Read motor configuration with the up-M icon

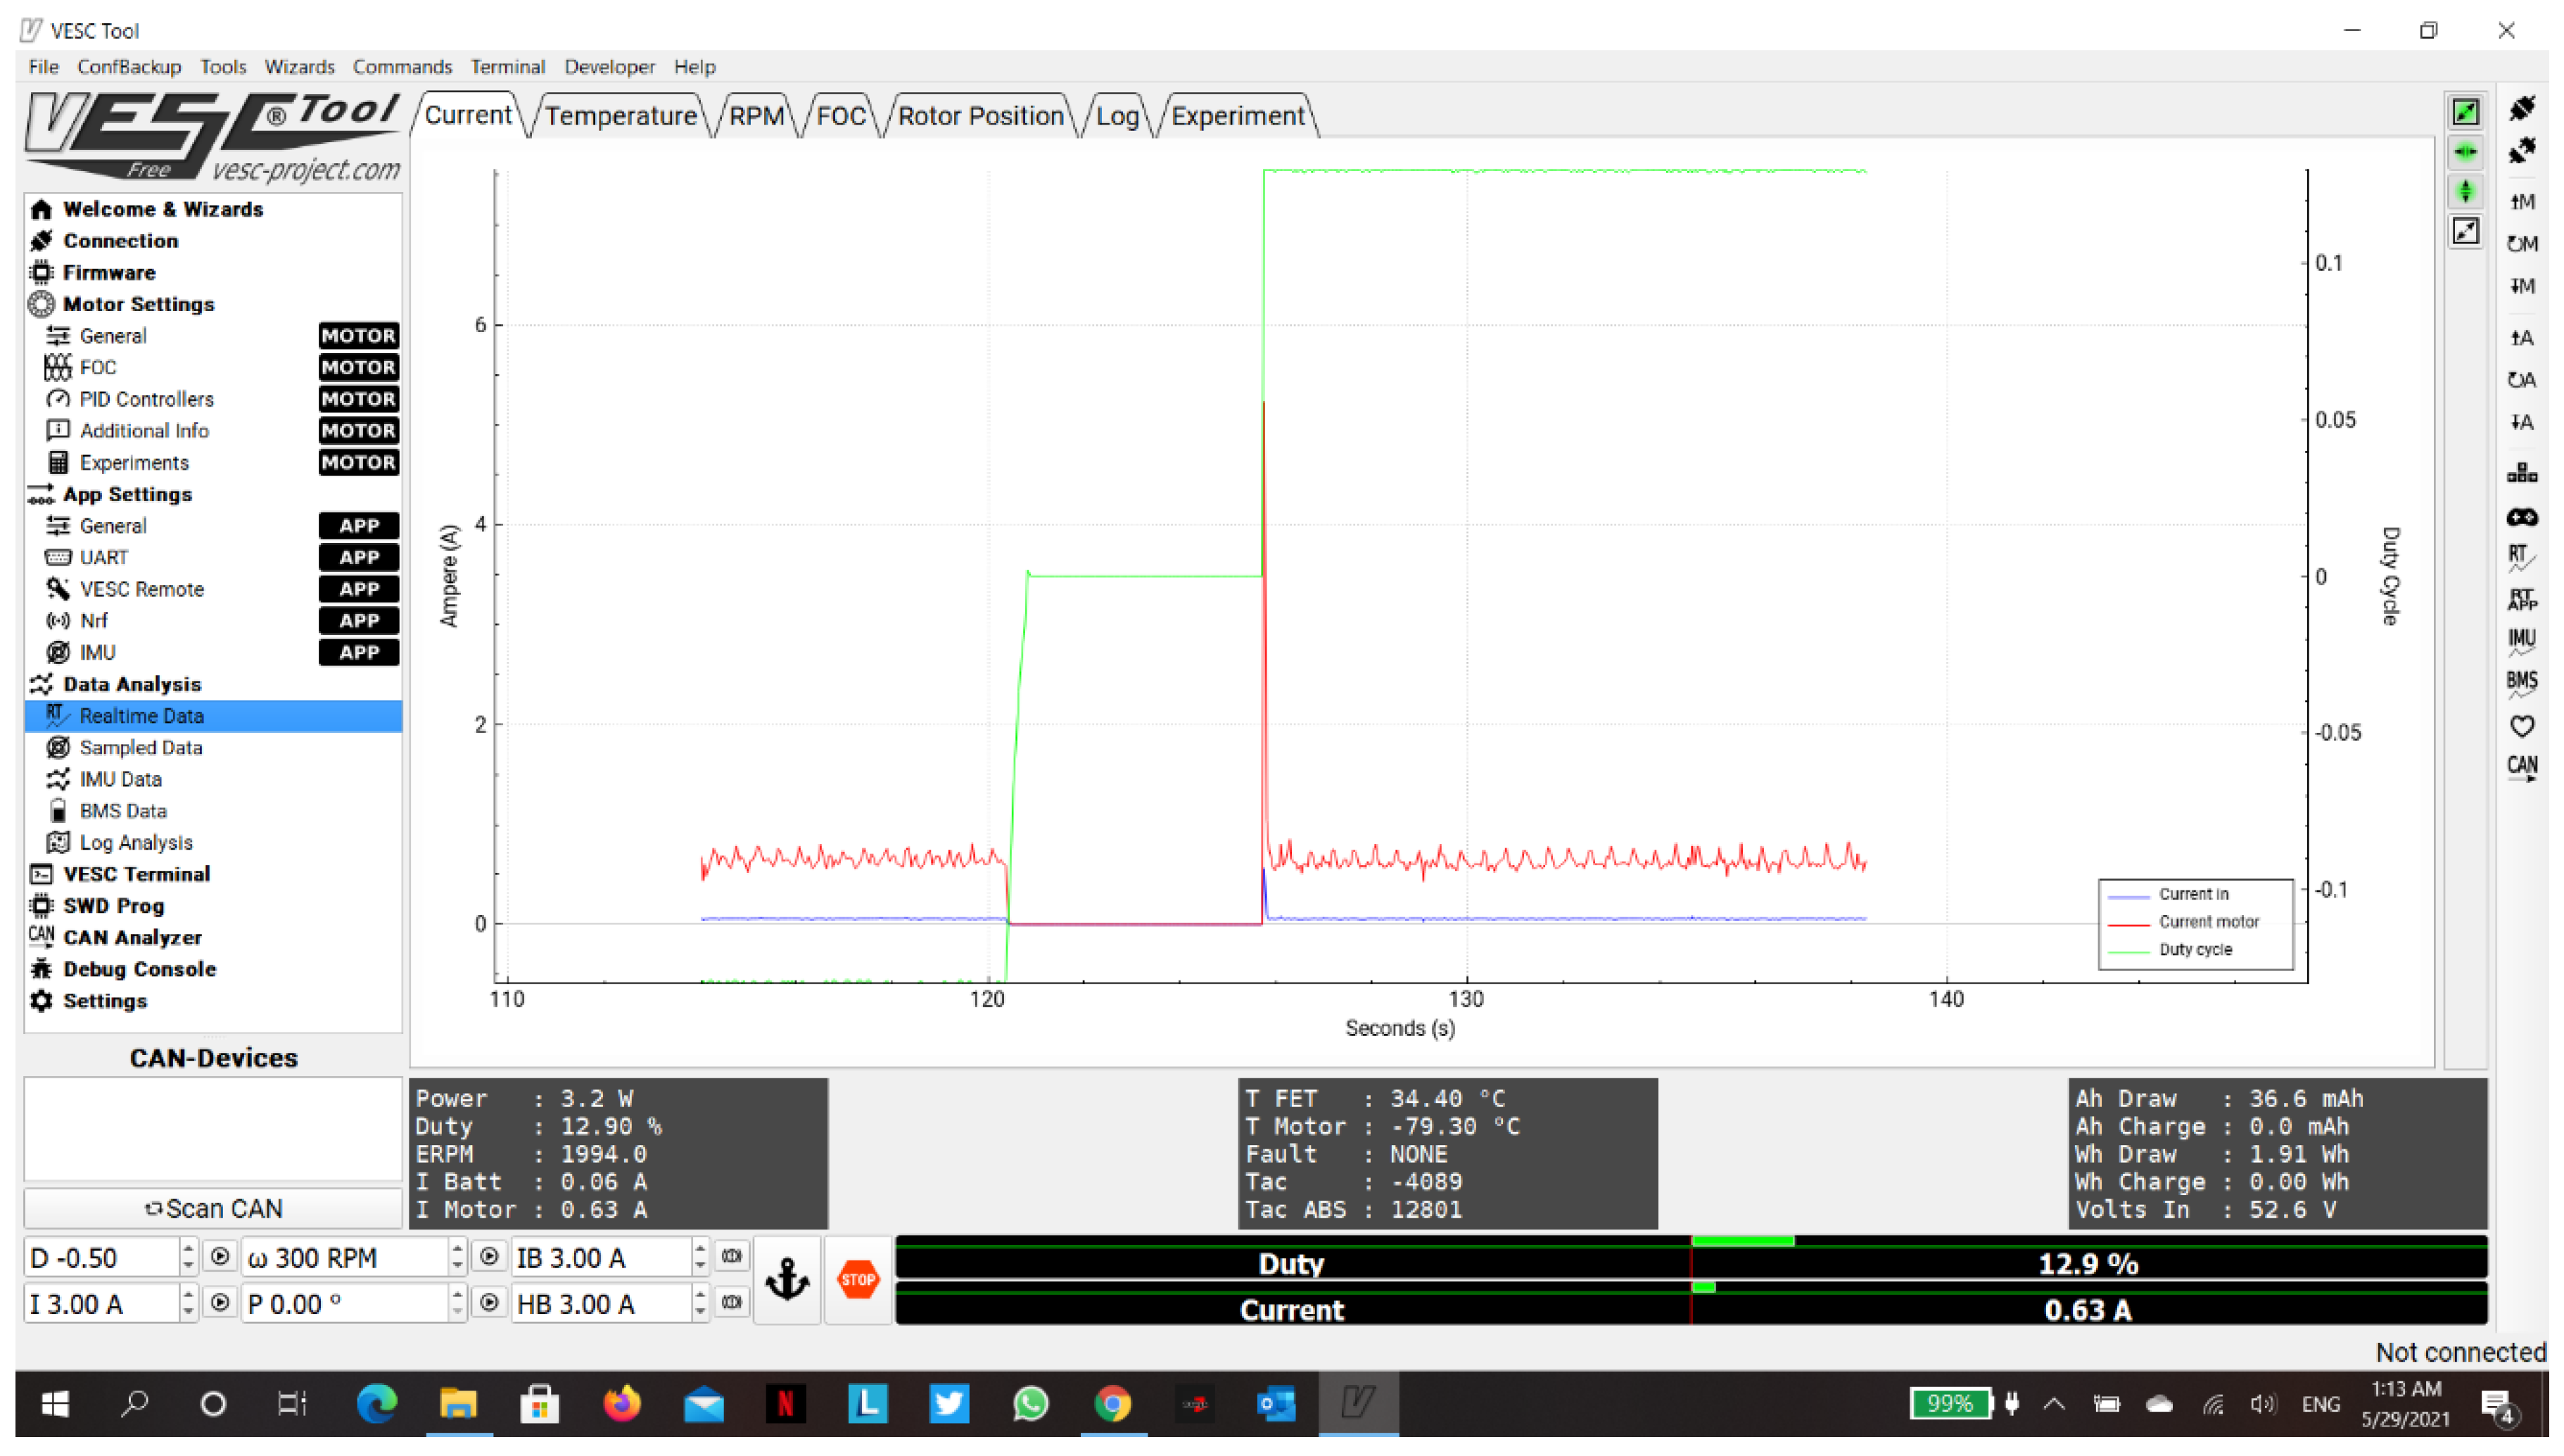coord(2522,202)
